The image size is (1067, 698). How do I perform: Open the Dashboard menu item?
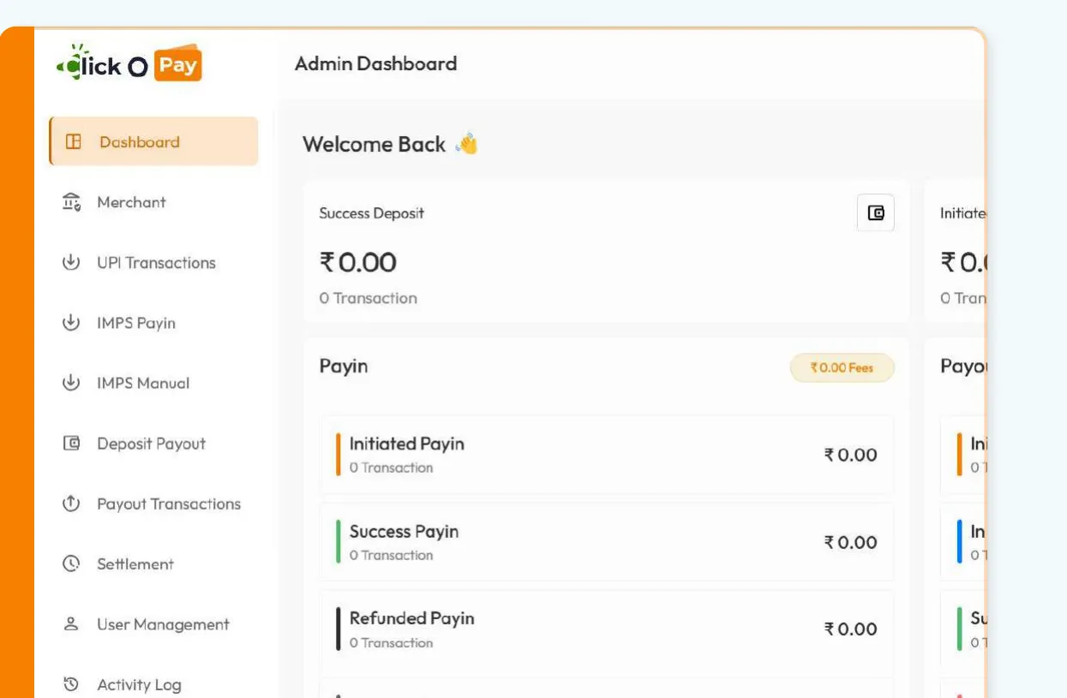pos(154,141)
